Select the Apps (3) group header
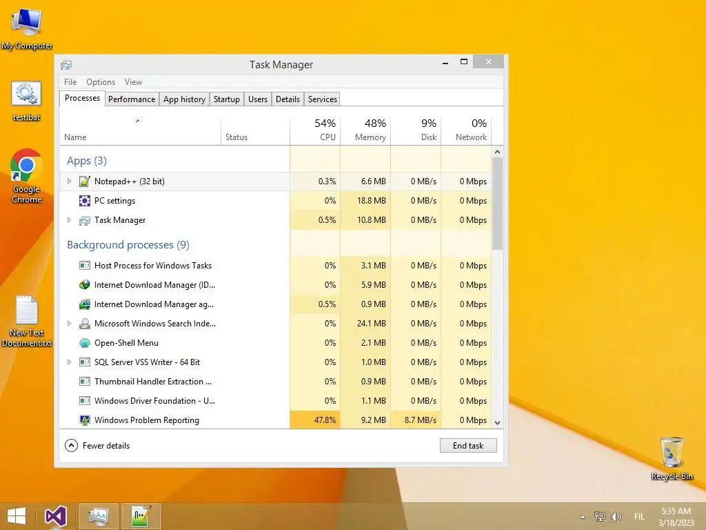The image size is (706, 530). (87, 161)
